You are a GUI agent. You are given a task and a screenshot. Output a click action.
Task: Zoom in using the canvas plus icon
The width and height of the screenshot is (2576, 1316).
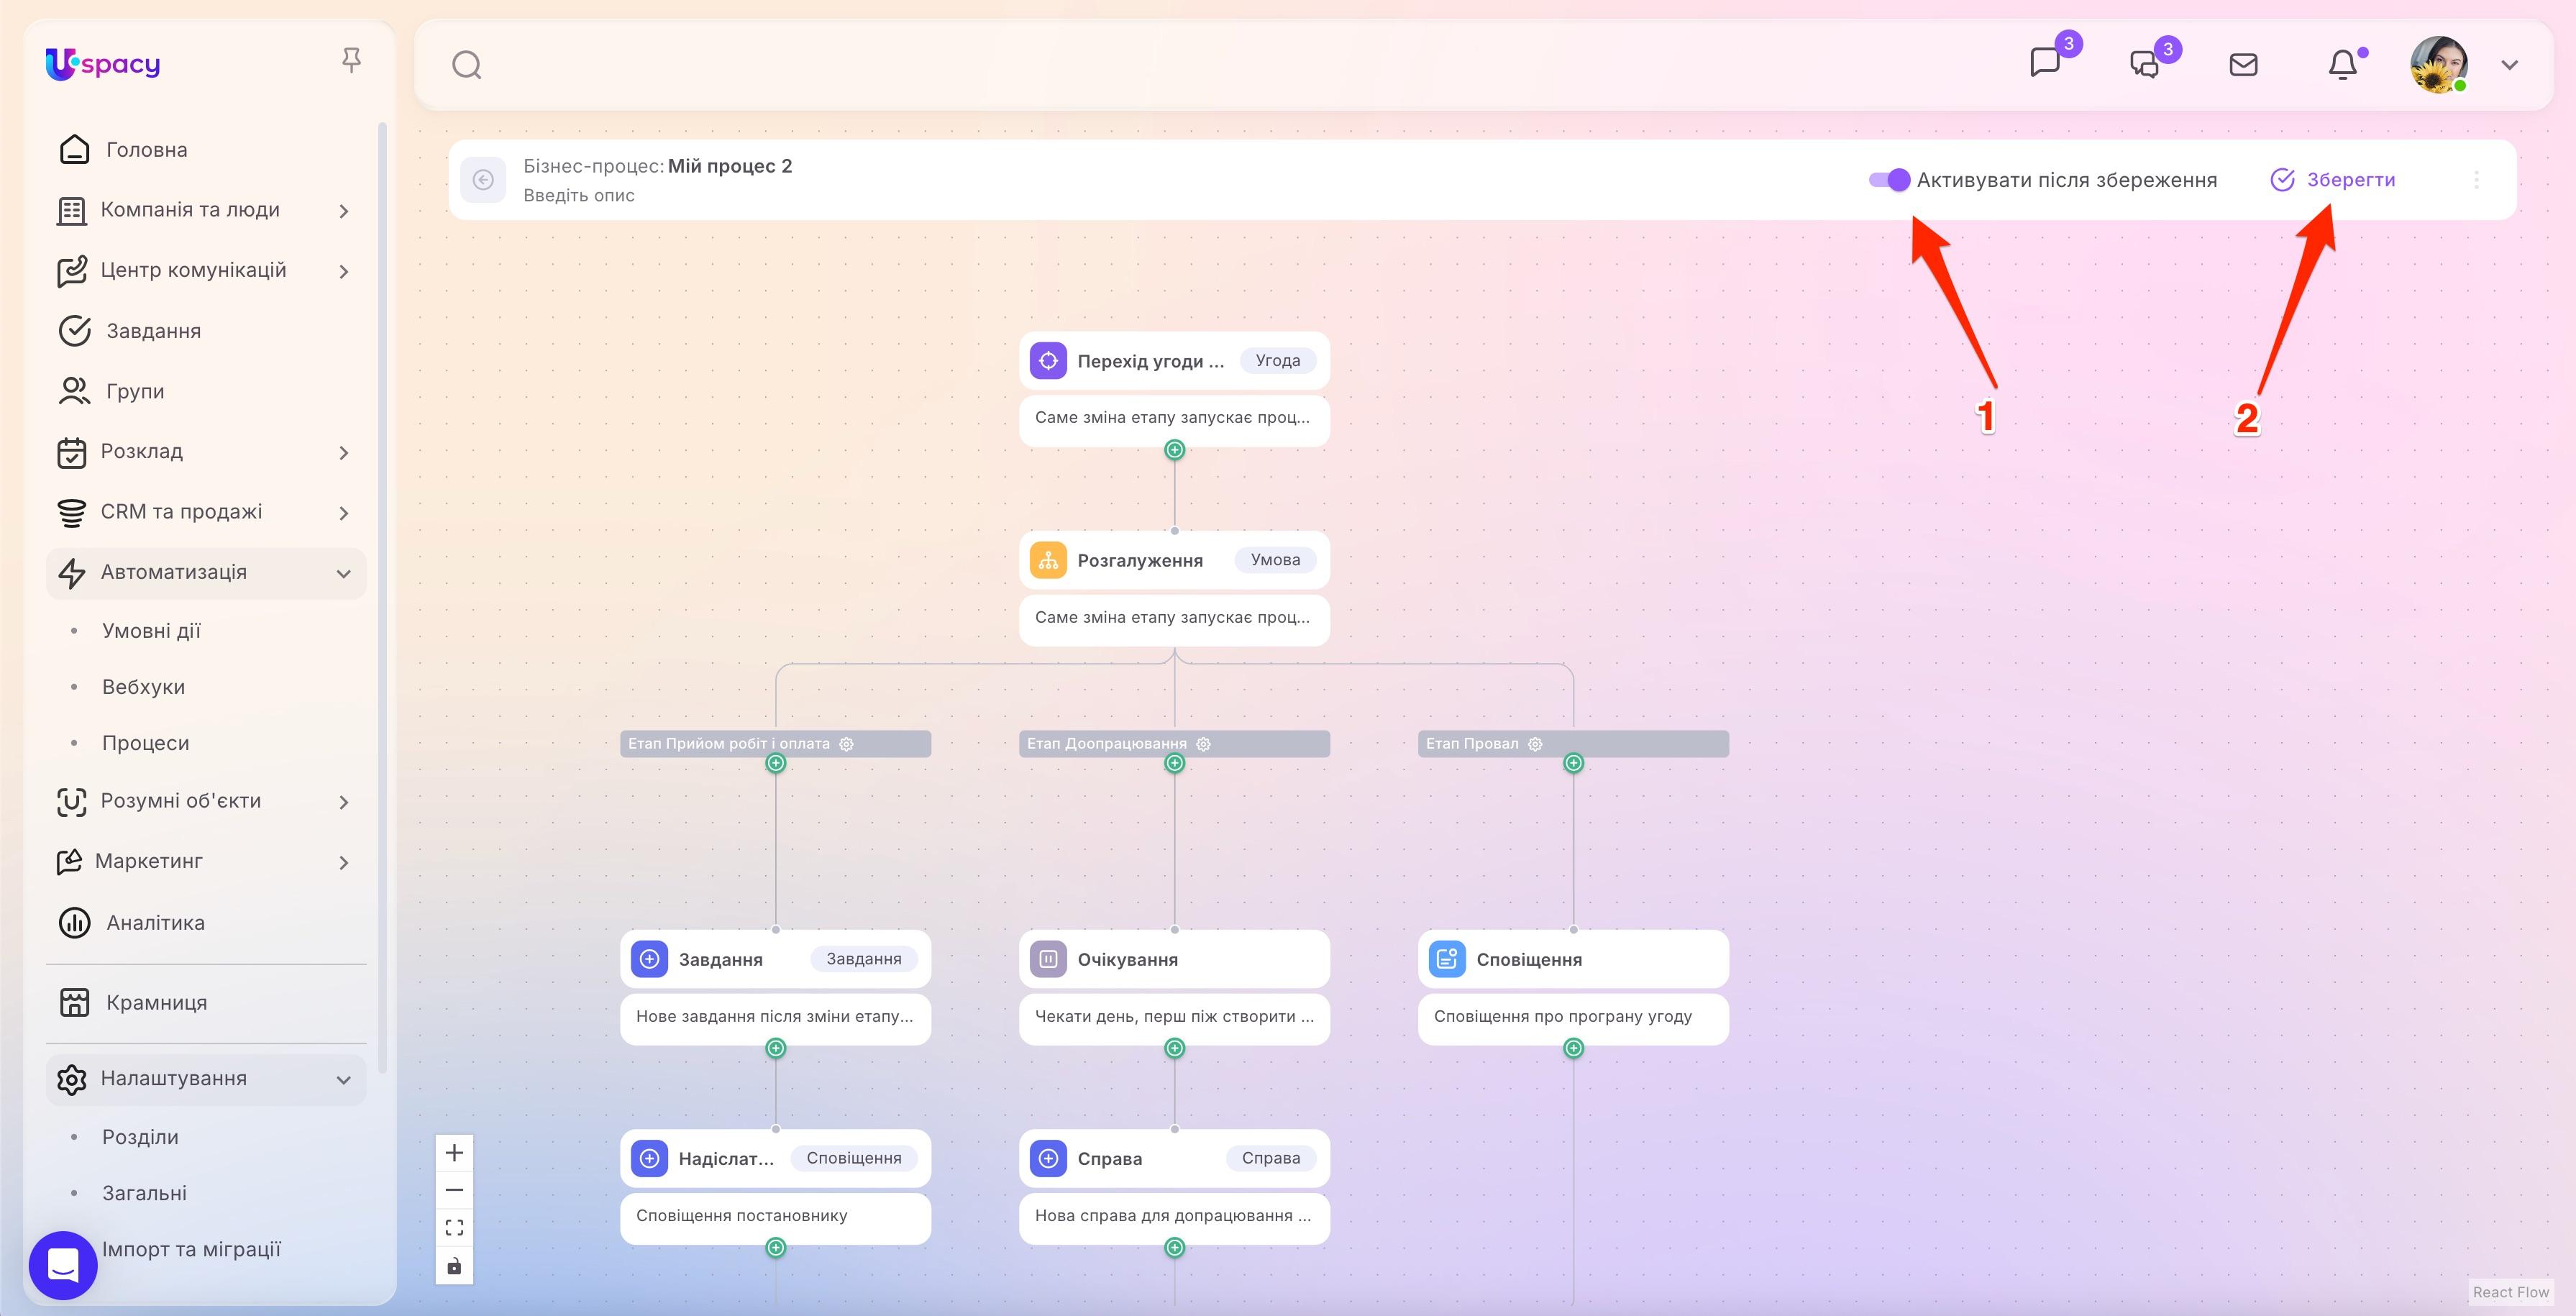pyautogui.click(x=454, y=1152)
